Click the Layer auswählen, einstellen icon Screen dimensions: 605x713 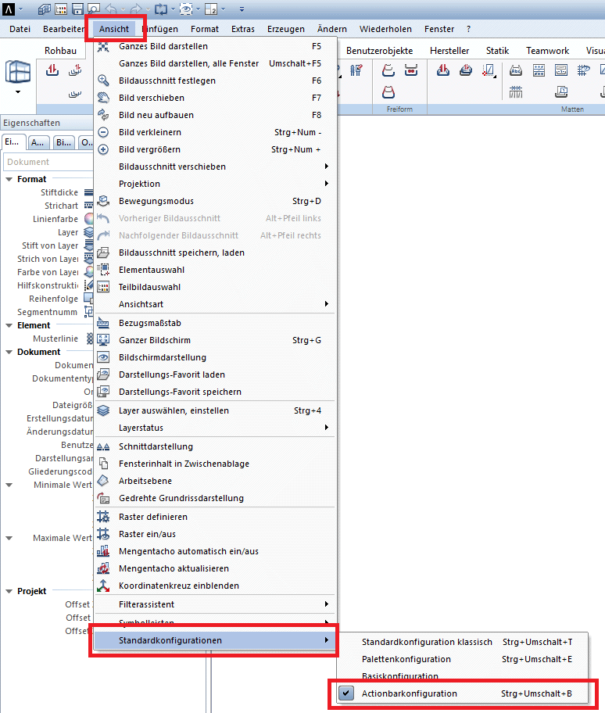(x=103, y=410)
